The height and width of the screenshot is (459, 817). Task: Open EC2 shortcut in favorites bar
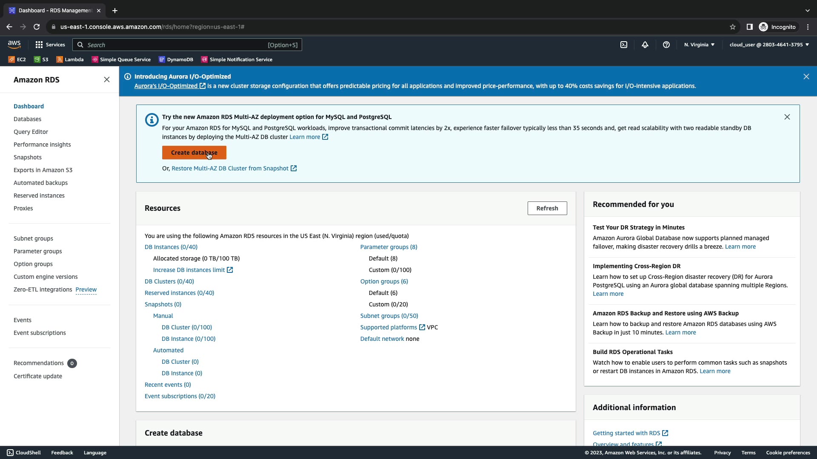click(17, 59)
